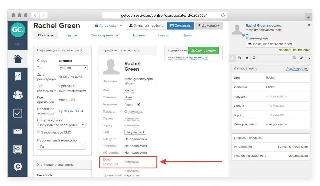Screen dimensions: 320x186
Task: Click the Открытый профиль link in side panel
Action: 248,138
